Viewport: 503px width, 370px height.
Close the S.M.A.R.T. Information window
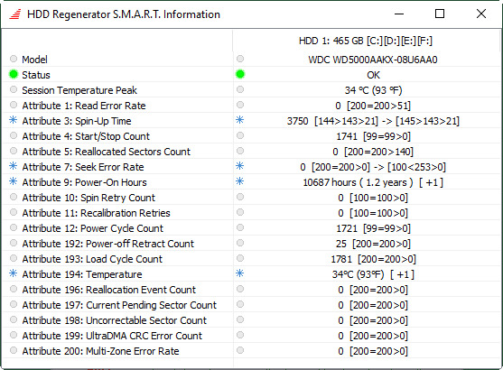pos(481,14)
